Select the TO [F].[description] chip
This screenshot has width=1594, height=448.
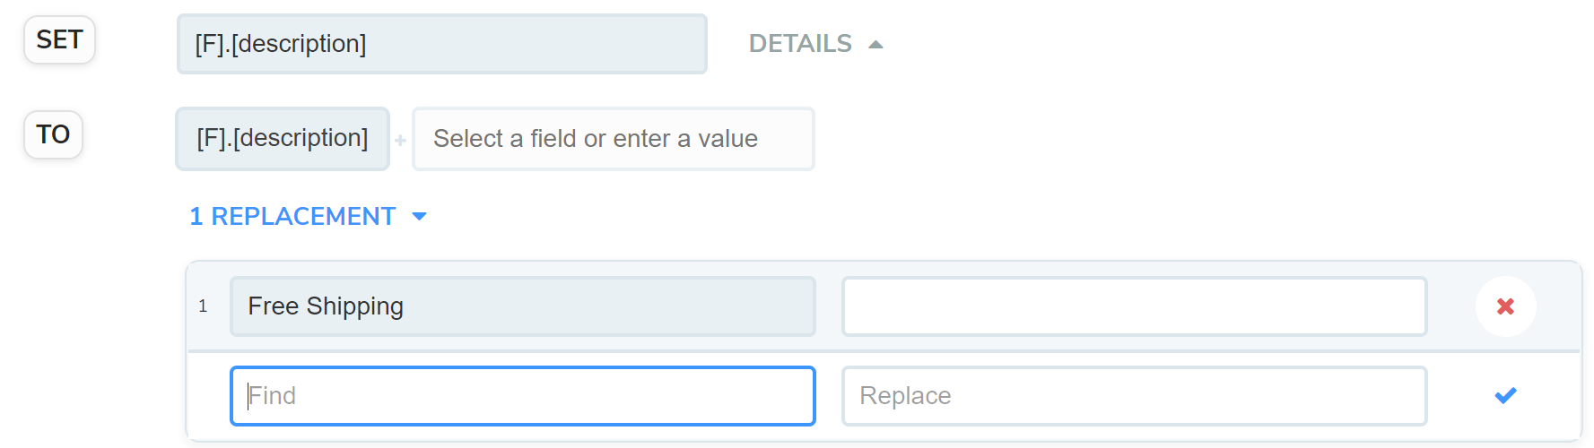click(x=282, y=138)
